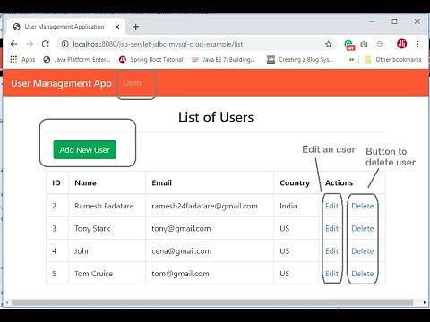Screen dimensions: 430x322
Task: Click the browser forward arrow
Action: [30, 44]
